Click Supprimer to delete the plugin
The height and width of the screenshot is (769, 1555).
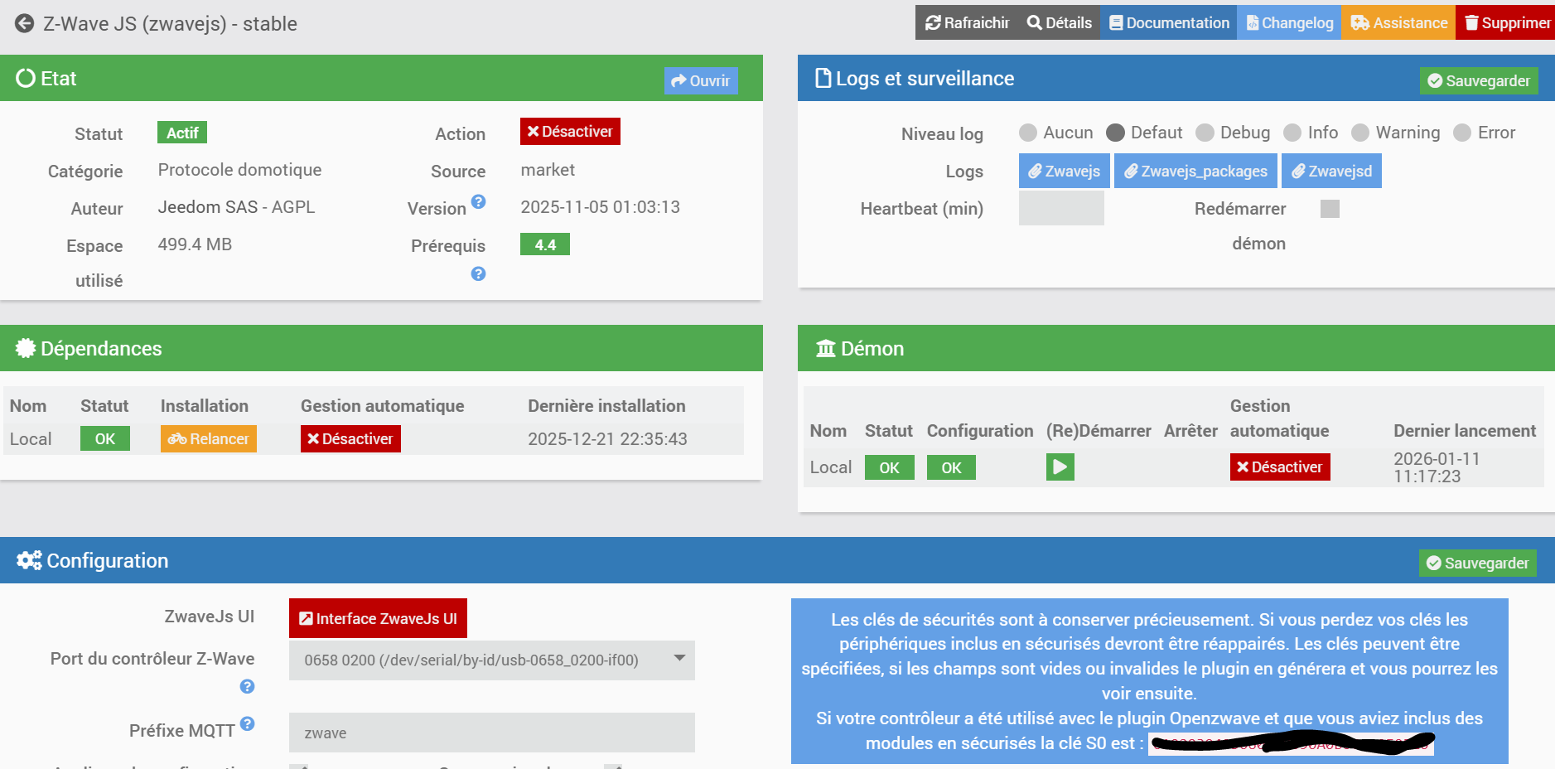pos(1506,22)
